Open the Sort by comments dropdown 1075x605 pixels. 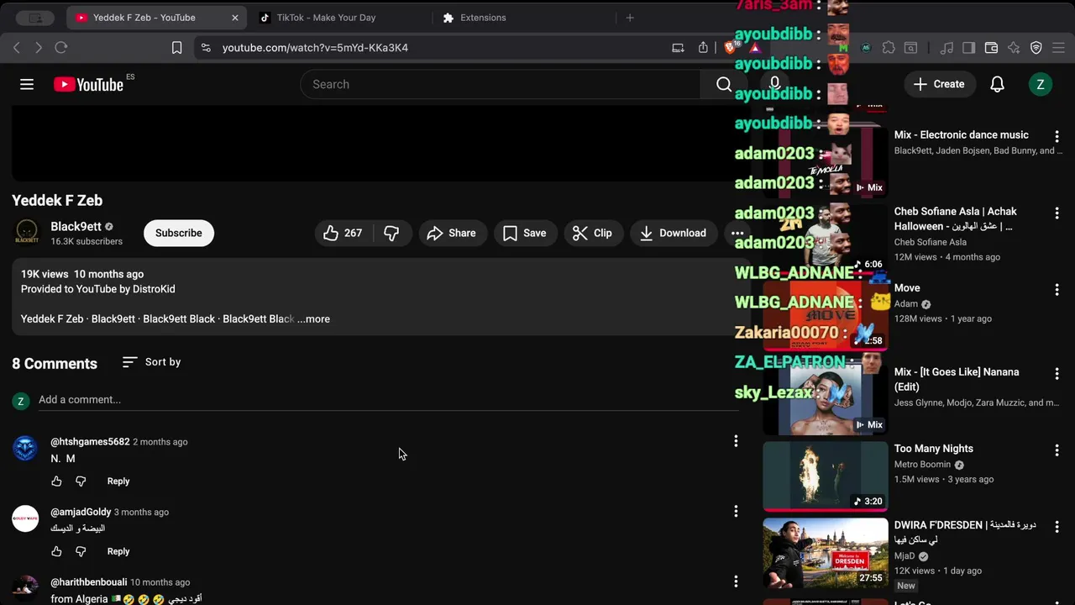[x=151, y=362]
